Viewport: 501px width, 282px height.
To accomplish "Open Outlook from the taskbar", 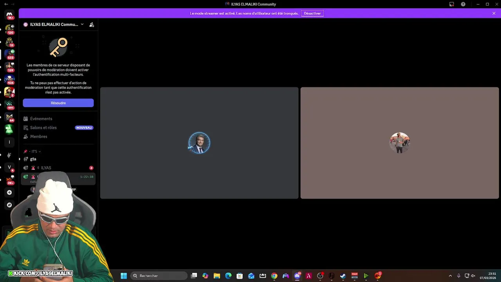I will (x=251, y=276).
